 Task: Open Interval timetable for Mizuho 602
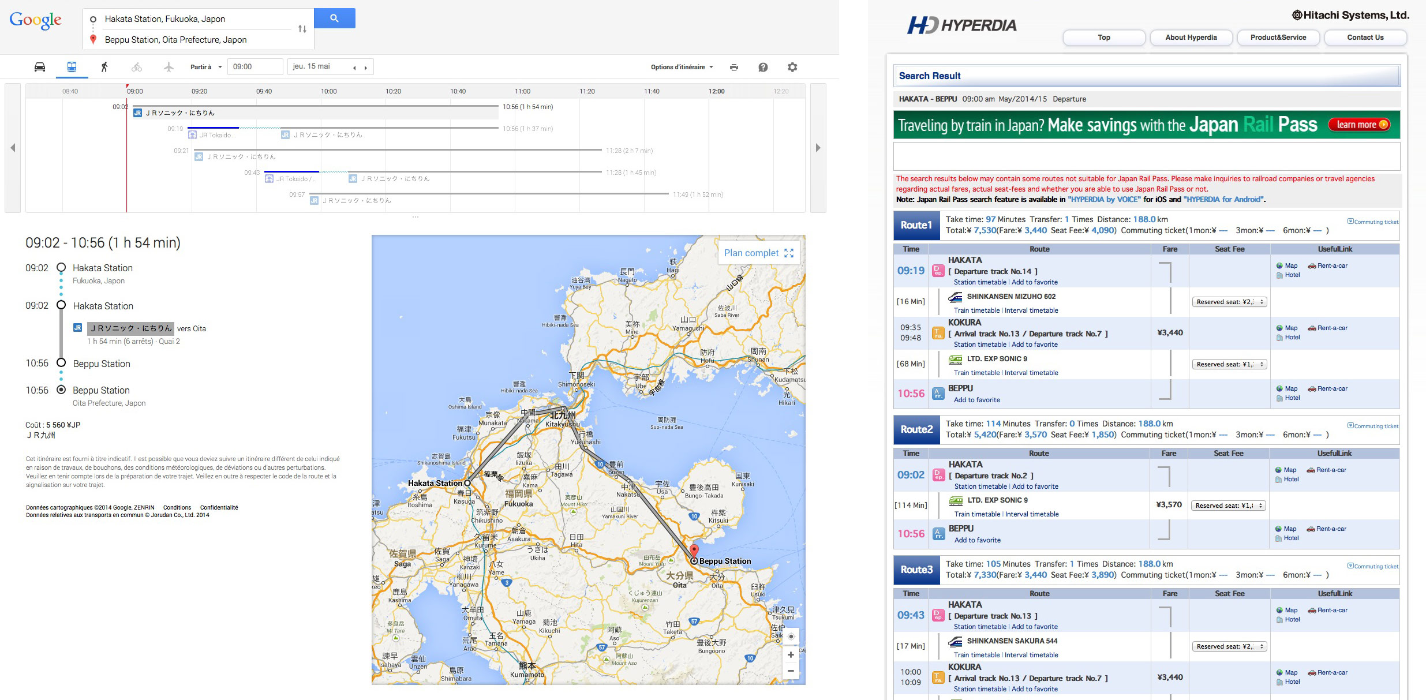pos(1031,310)
